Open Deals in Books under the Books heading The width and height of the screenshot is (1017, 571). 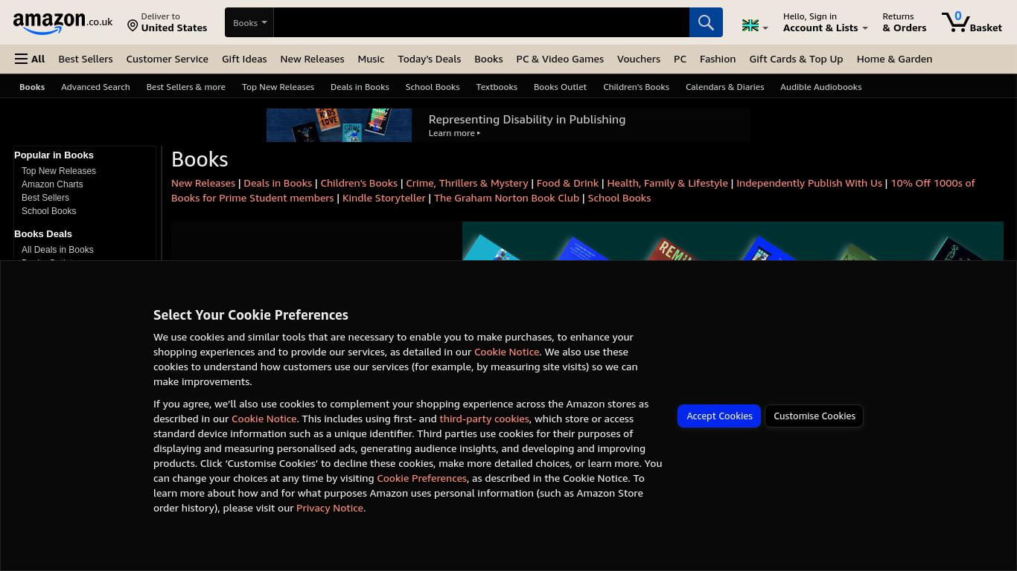click(278, 183)
